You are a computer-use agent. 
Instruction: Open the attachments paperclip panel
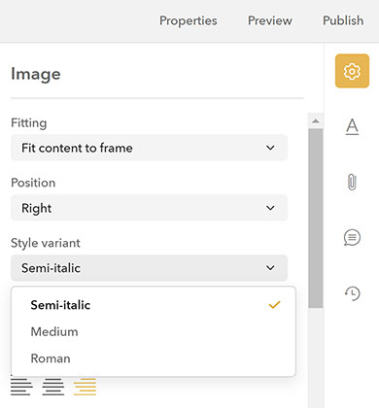352,182
